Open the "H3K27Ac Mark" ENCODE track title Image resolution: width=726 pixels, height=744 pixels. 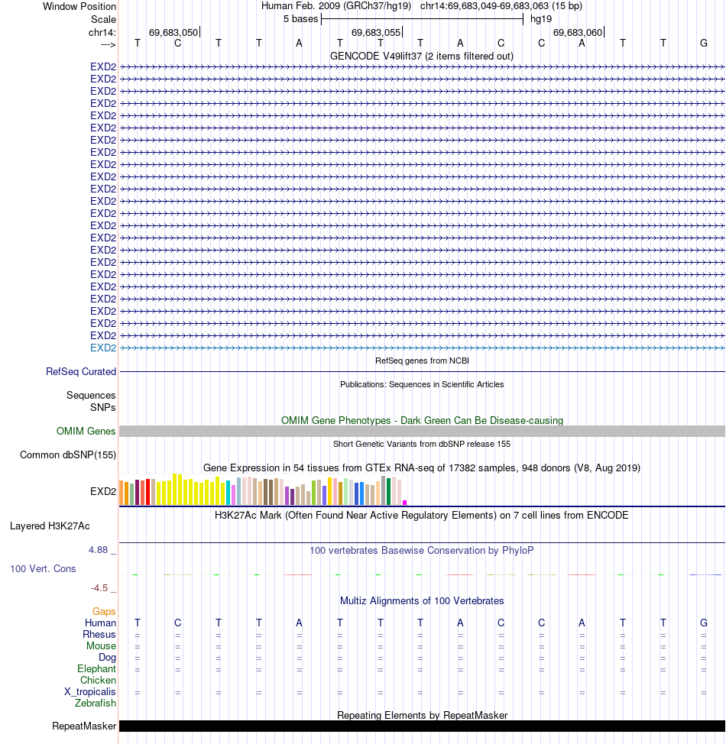pyautogui.click(x=422, y=516)
